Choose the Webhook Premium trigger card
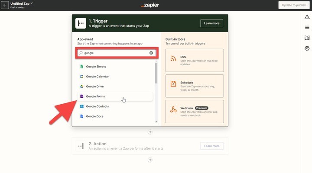The height and width of the screenshot is (173, 312). [195, 112]
